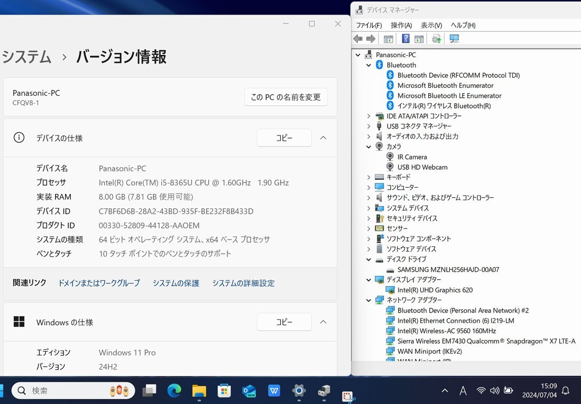The image size is (581, 404).
Task: Click the Back navigation arrow in Device Manager
Action: [358, 38]
